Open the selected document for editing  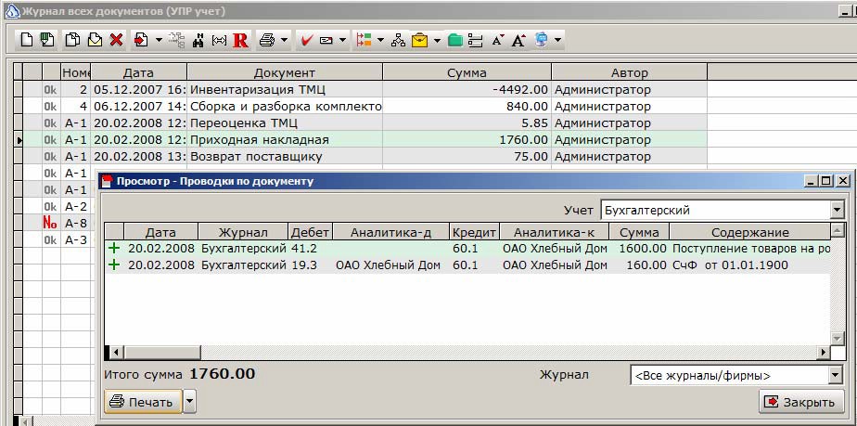point(95,40)
